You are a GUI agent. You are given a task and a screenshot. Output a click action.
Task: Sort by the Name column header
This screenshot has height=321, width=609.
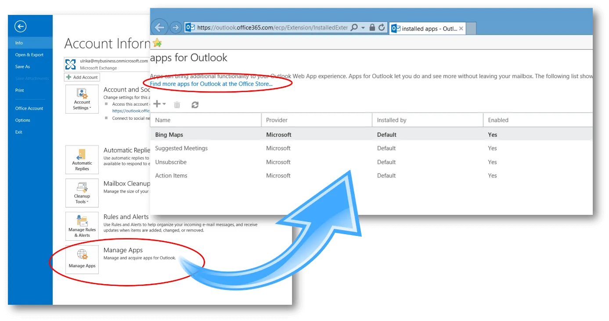click(x=205, y=120)
